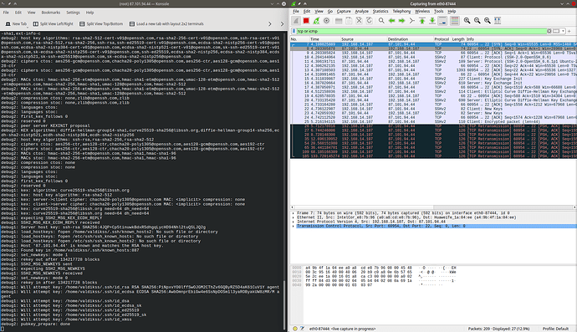Viewport: 577px width, 332px height.
Task: Sort packet list by Destination column
Action: coord(410,39)
